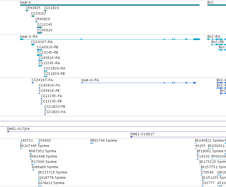This screenshot has width=226, height=187.
Task: Click the RH67952.5prime EST
Action: (30, 154)
